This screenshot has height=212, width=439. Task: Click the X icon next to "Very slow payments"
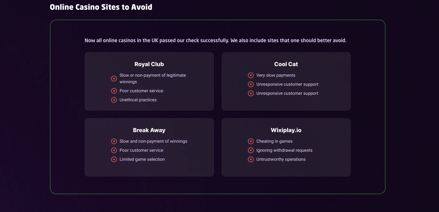click(251, 75)
